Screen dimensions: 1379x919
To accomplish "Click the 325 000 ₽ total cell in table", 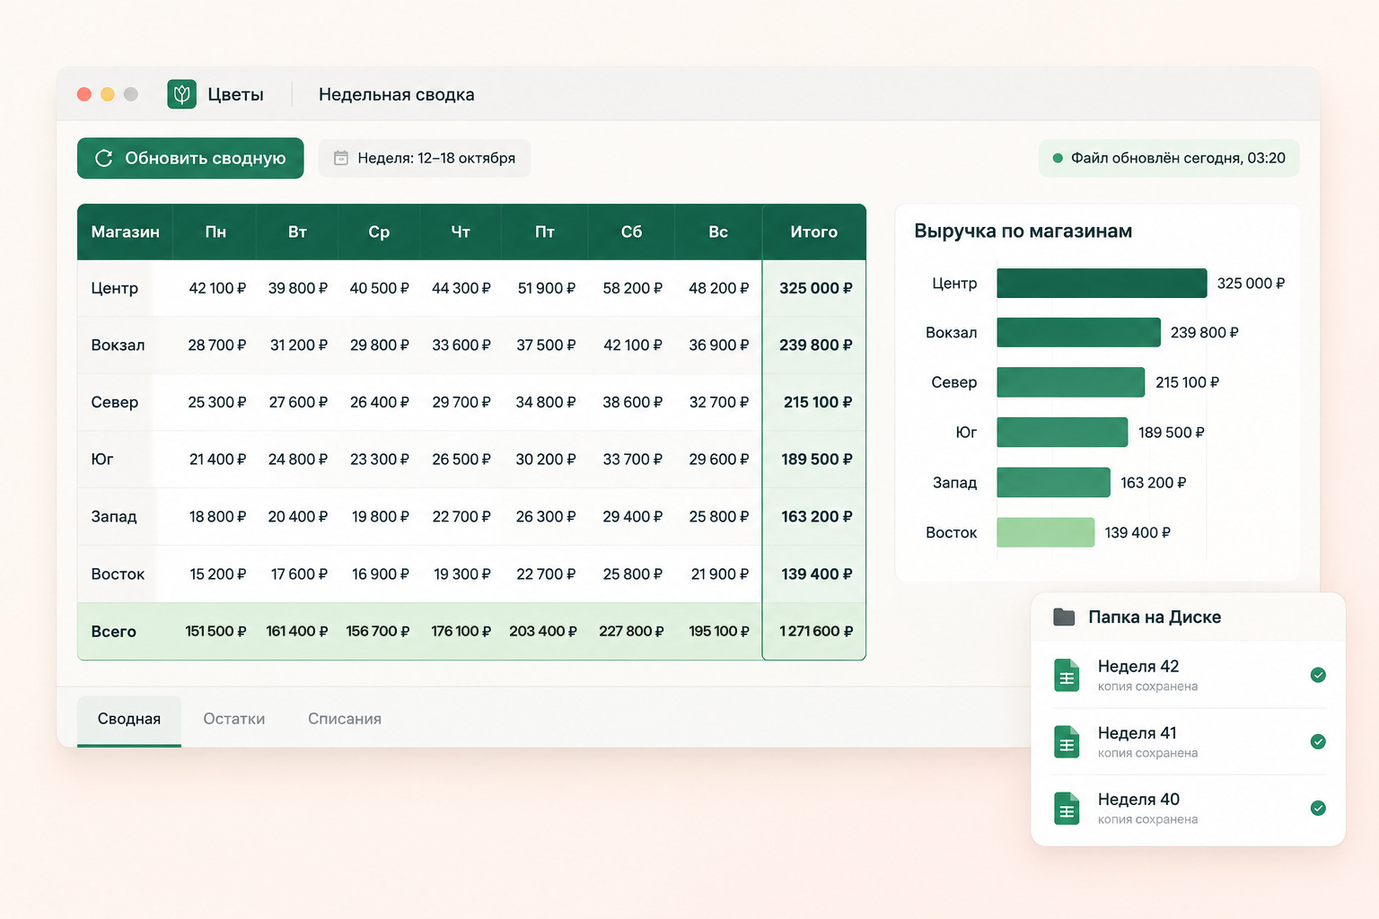I will click(815, 288).
